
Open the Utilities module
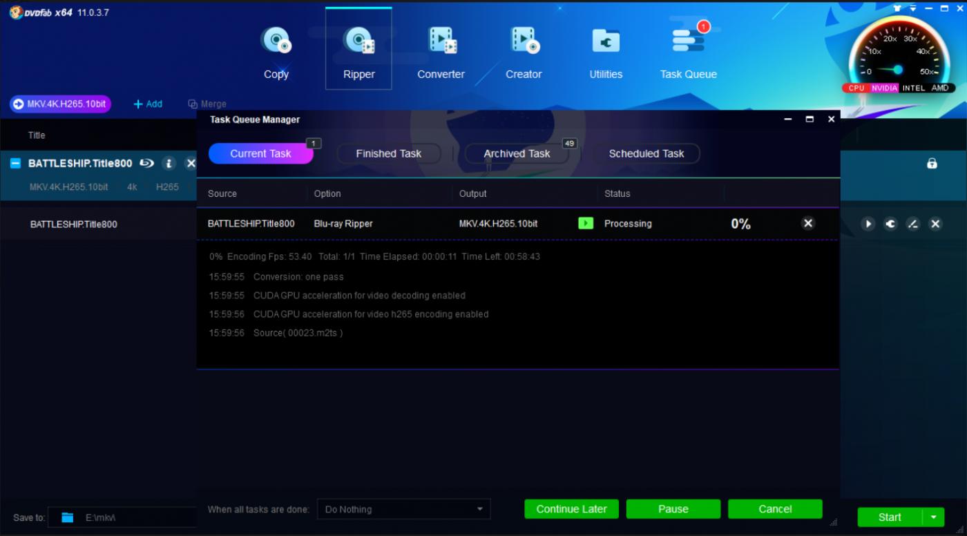click(606, 51)
